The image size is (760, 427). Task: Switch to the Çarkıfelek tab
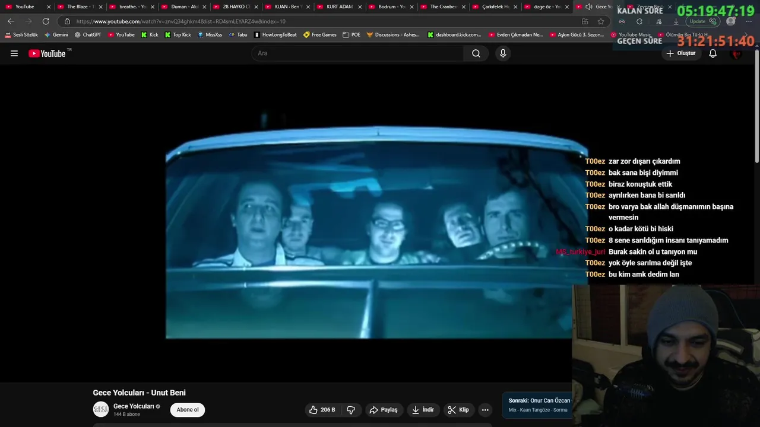(x=493, y=7)
